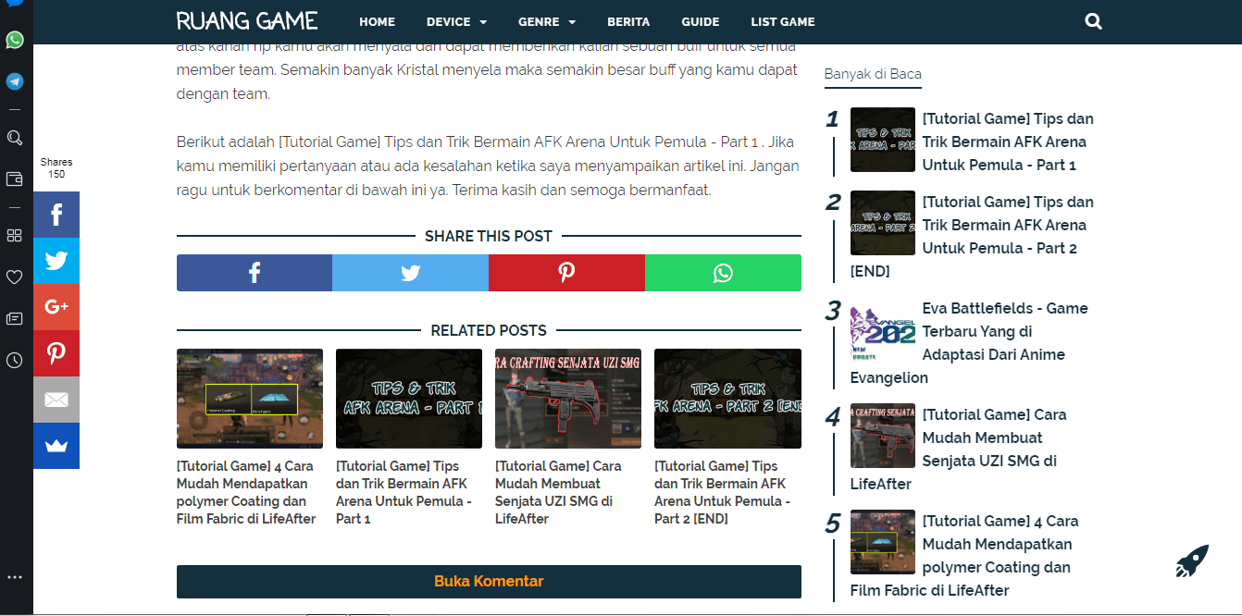Image resolution: width=1242 pixels, height=616 pixels.
Task: Open the BERITA menu item
Action: (x=628, y=21)
